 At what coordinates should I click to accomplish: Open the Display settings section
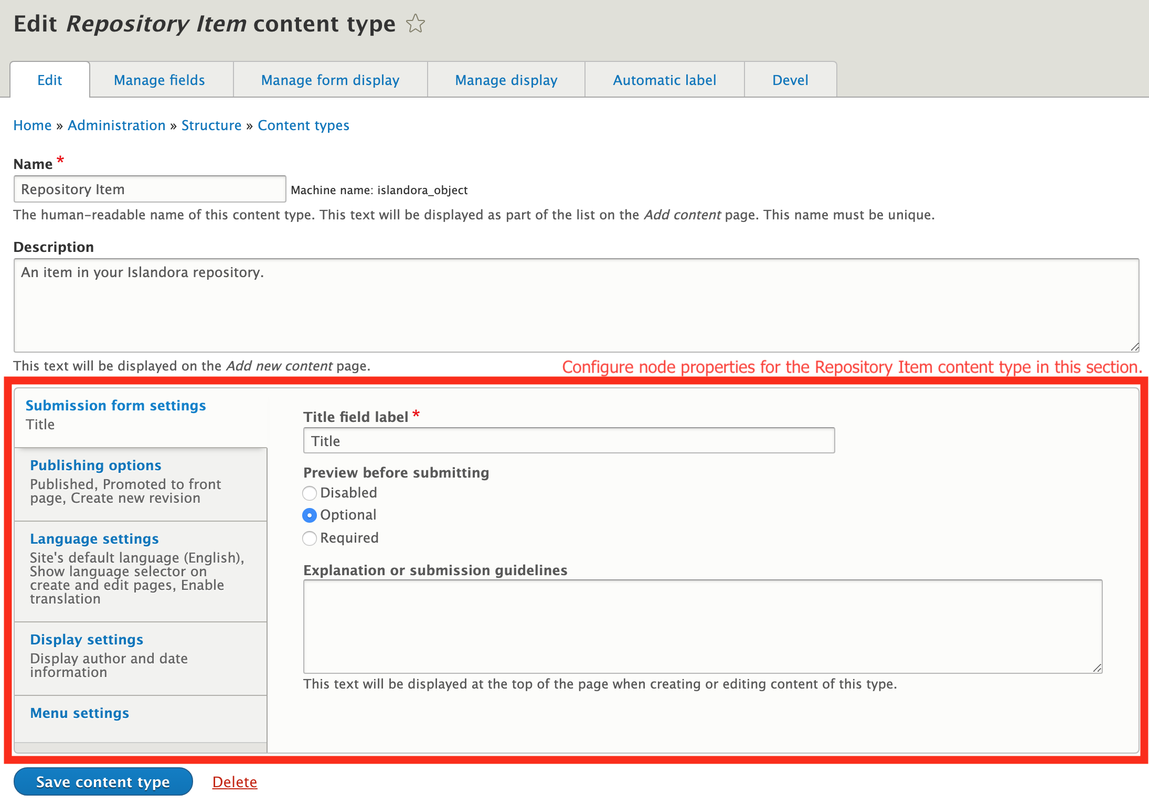(x=87, y=639)
